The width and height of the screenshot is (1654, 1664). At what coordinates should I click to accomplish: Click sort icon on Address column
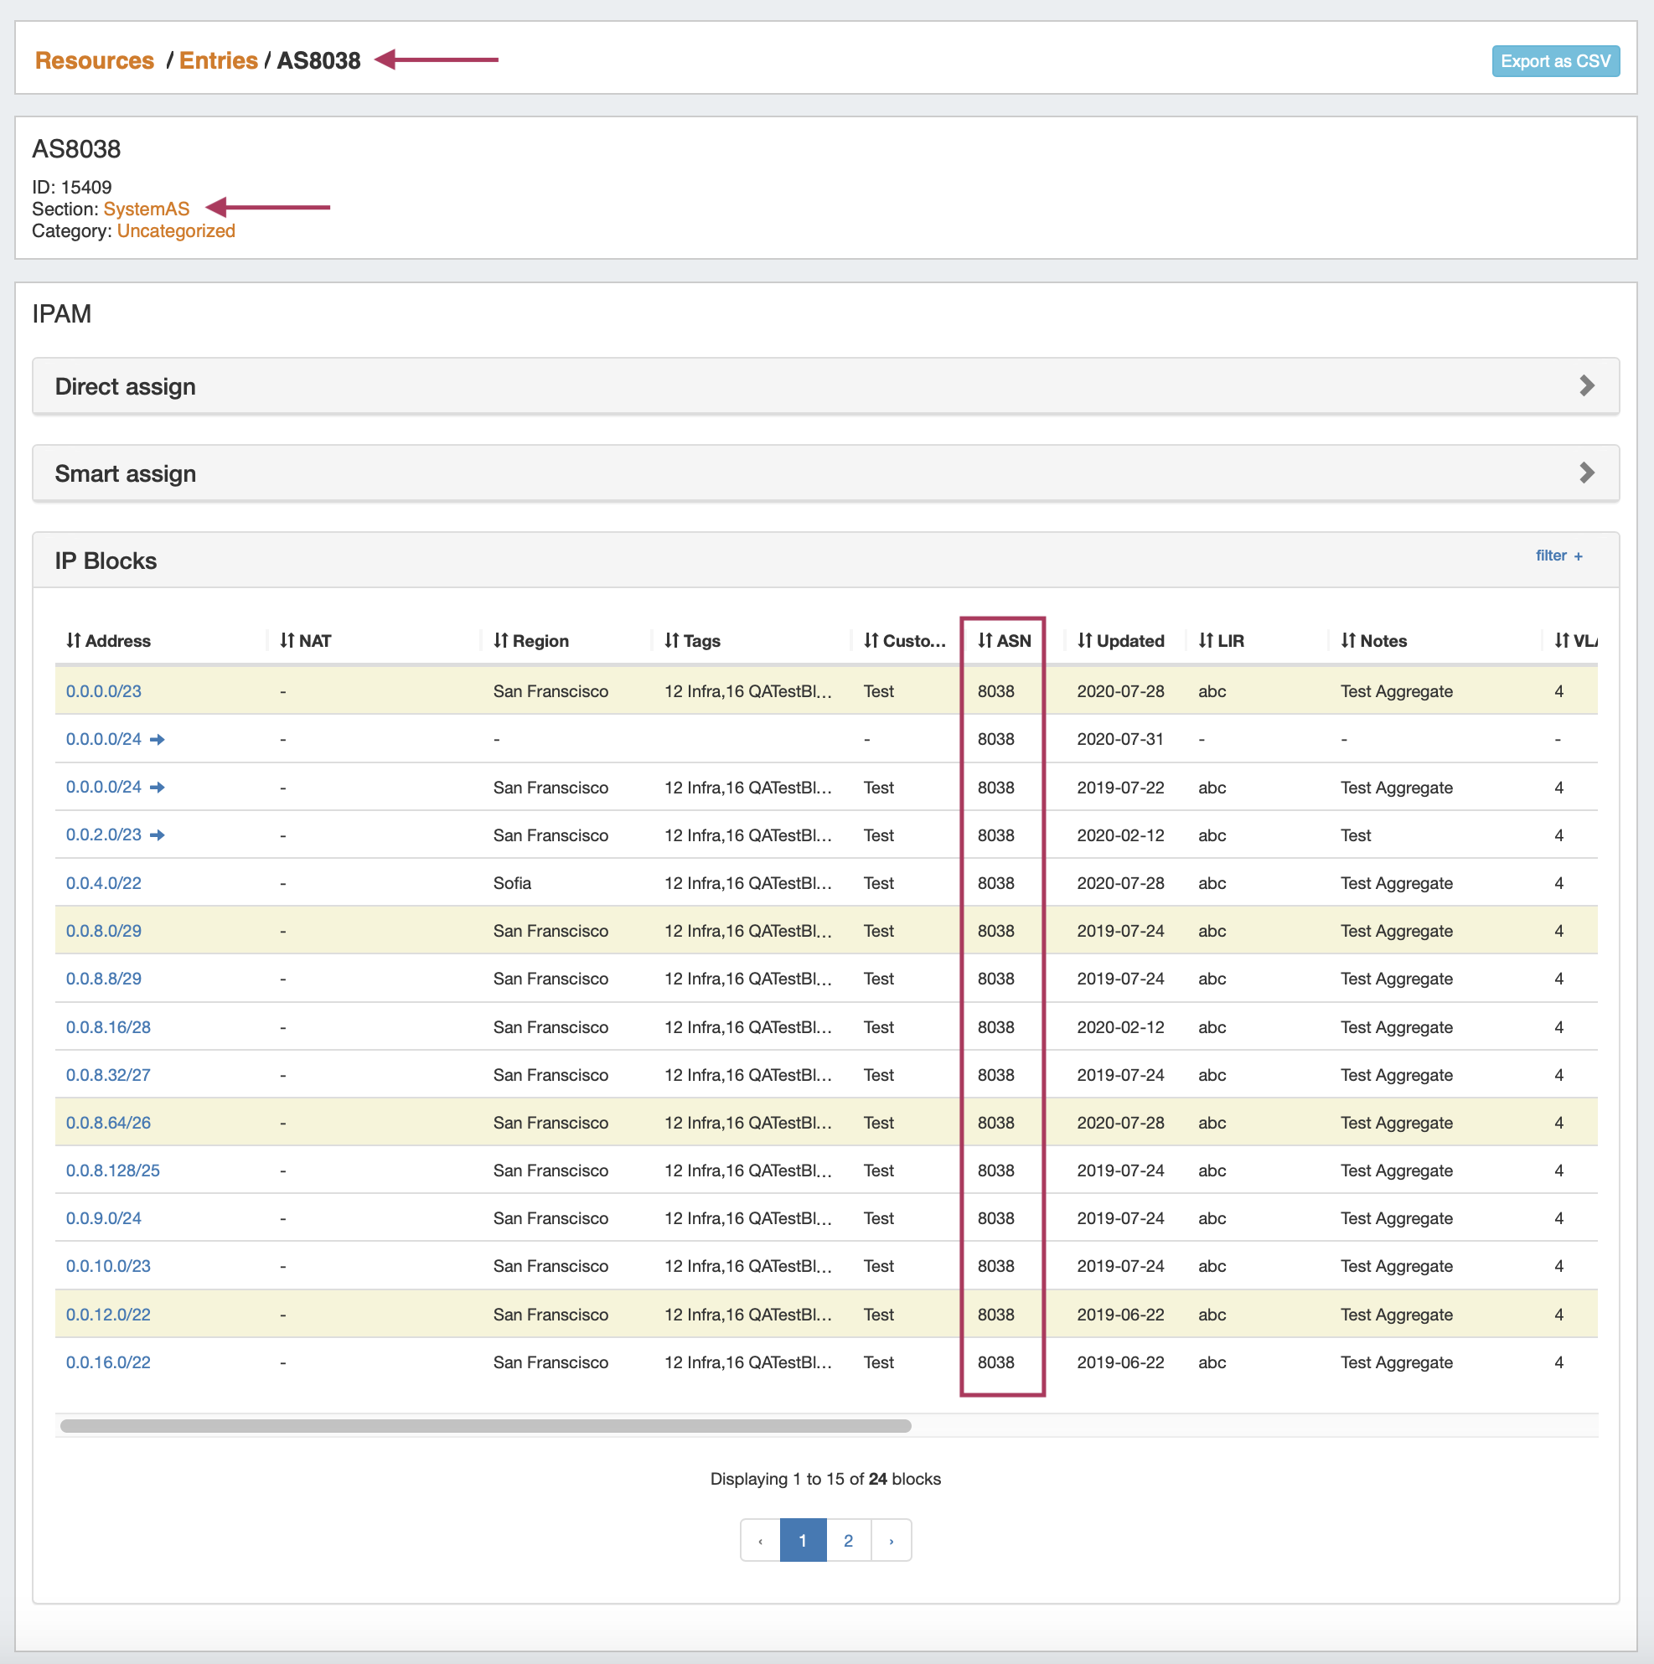click(73, 641)
